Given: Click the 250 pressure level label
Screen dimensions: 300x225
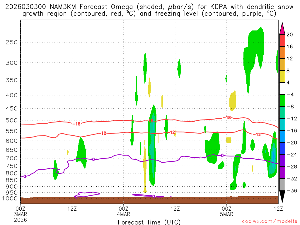Looking at the screenshot, I should [x=12, y=42].
